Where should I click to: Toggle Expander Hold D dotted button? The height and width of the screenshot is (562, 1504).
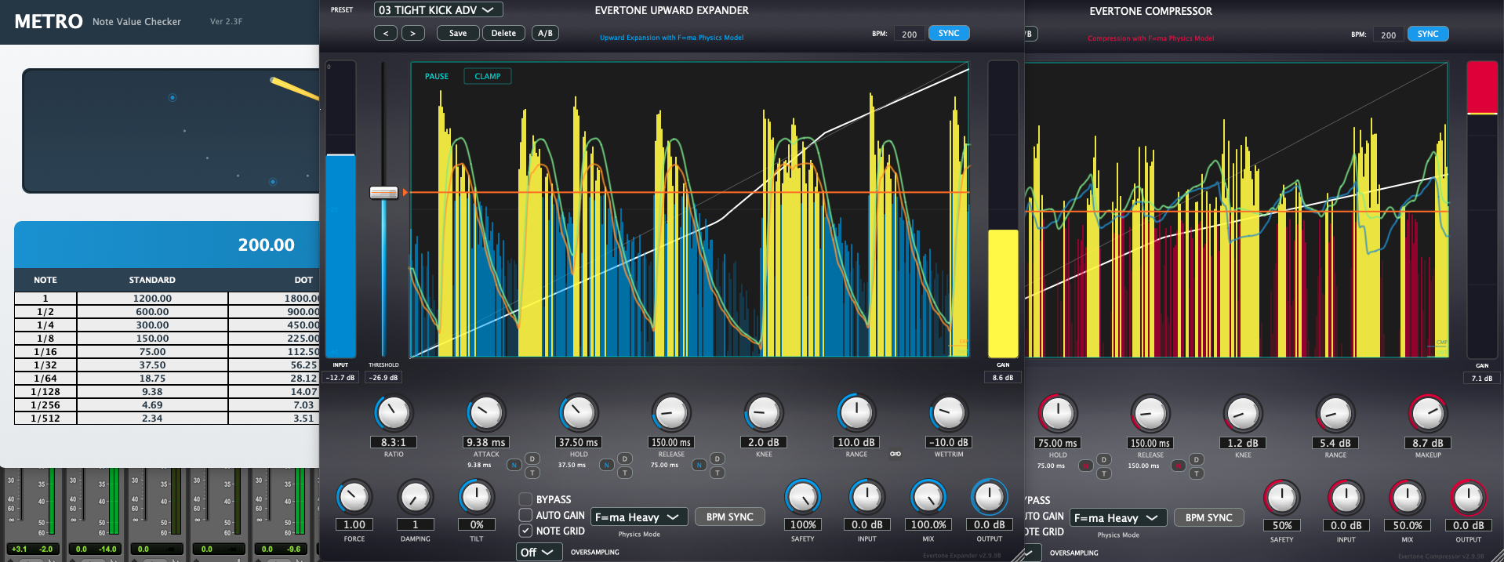[x=625, y=459]
